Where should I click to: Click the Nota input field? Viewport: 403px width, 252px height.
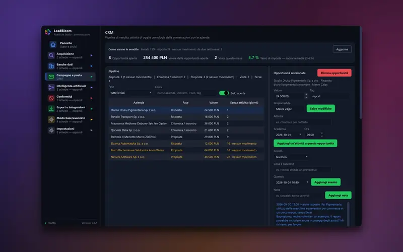pyautogui.click(x=298, y=196)
